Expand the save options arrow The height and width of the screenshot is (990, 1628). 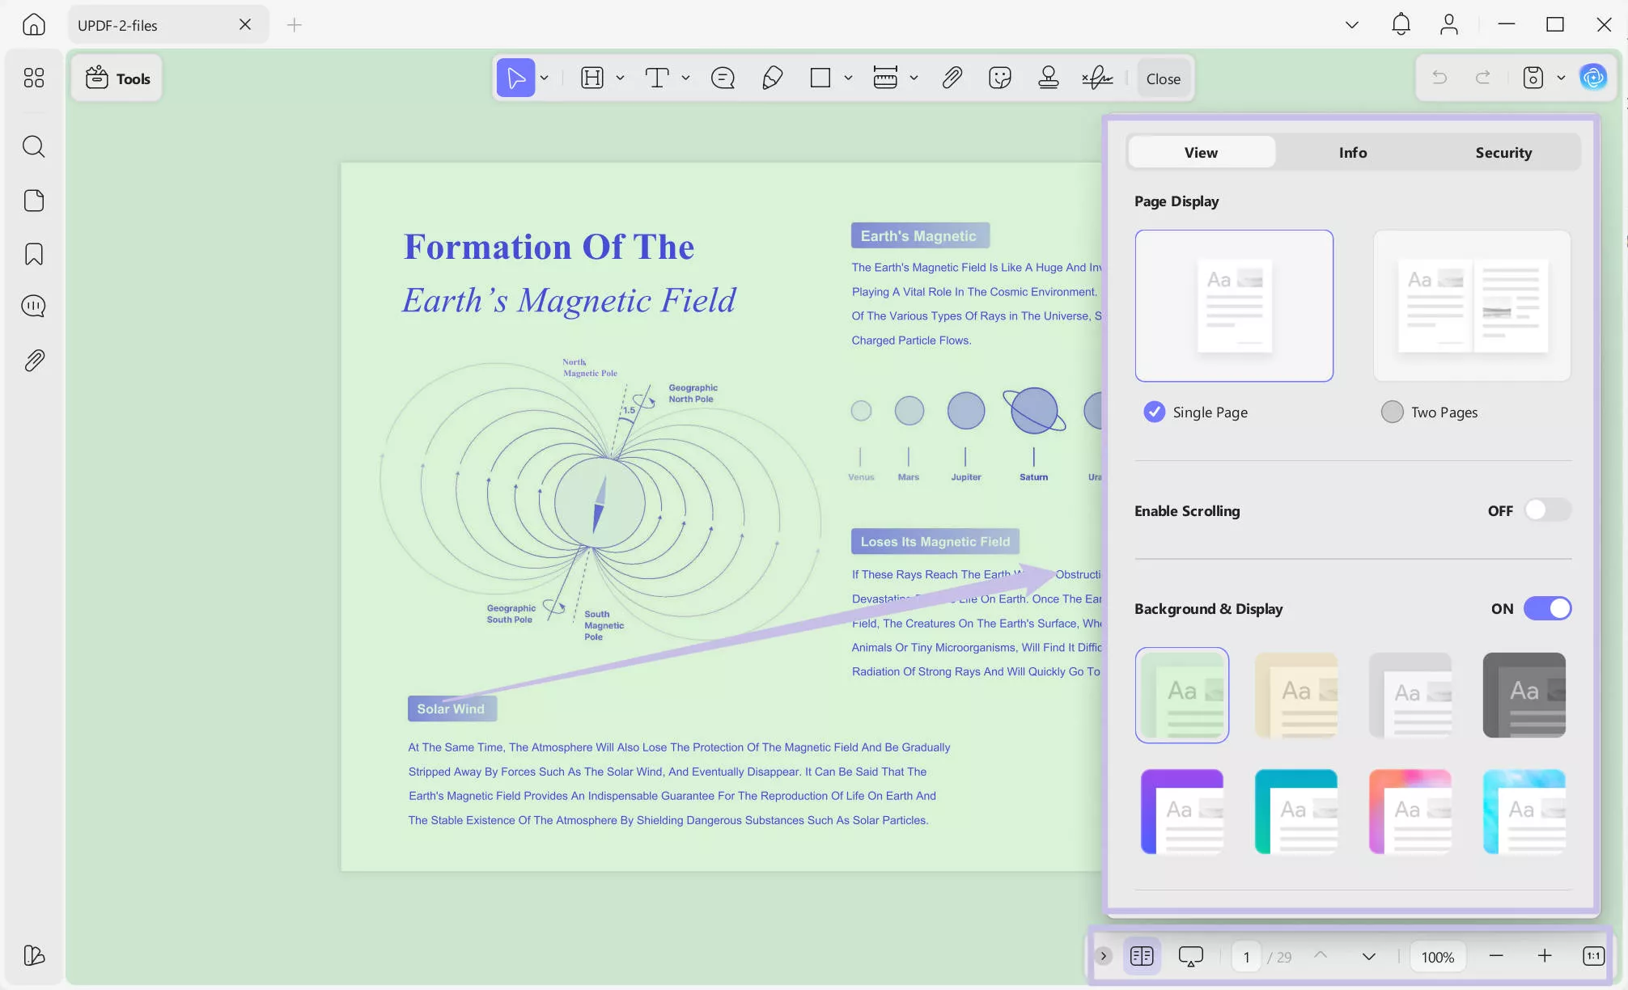click(x=1561, y=78)
